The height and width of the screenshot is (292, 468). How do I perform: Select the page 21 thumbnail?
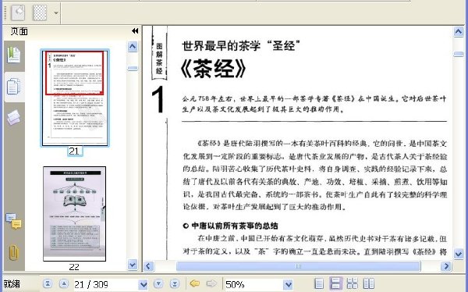point(75,98)
